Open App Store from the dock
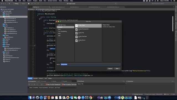 point(83,97)
